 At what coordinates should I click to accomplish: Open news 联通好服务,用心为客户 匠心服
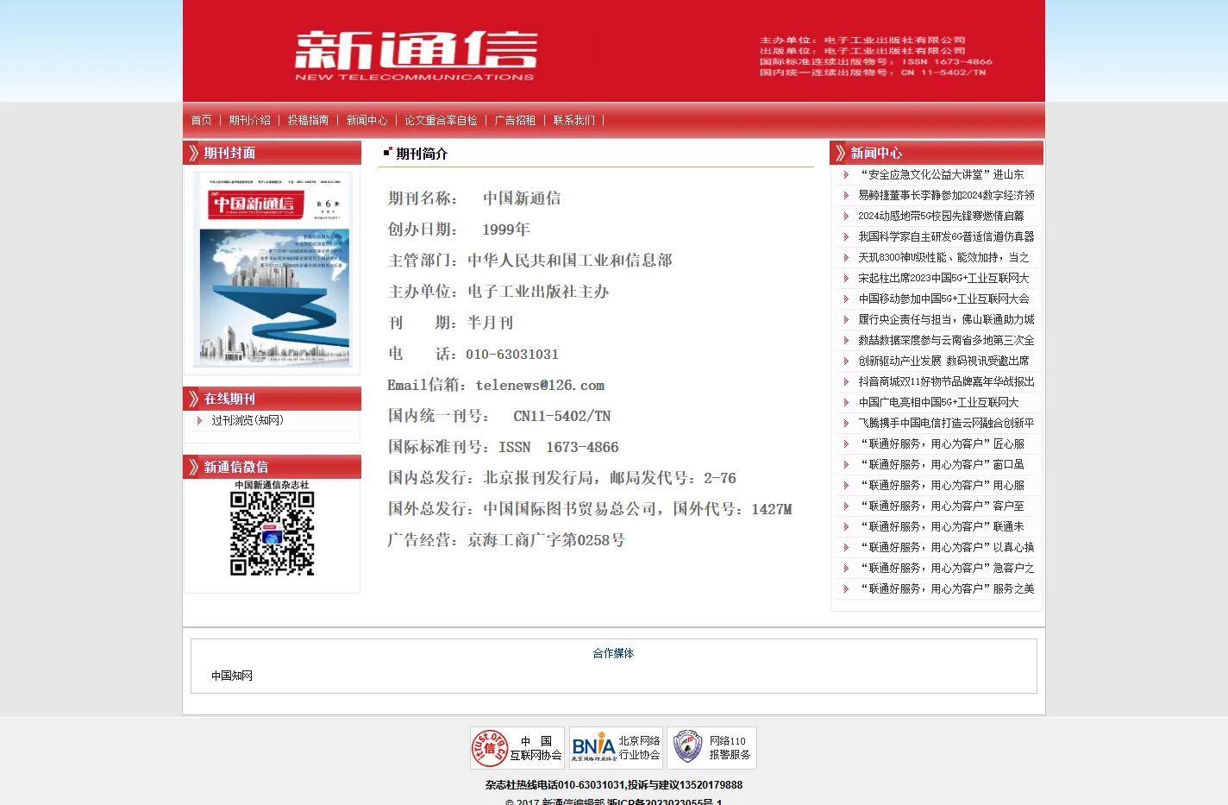coord(941,443)
